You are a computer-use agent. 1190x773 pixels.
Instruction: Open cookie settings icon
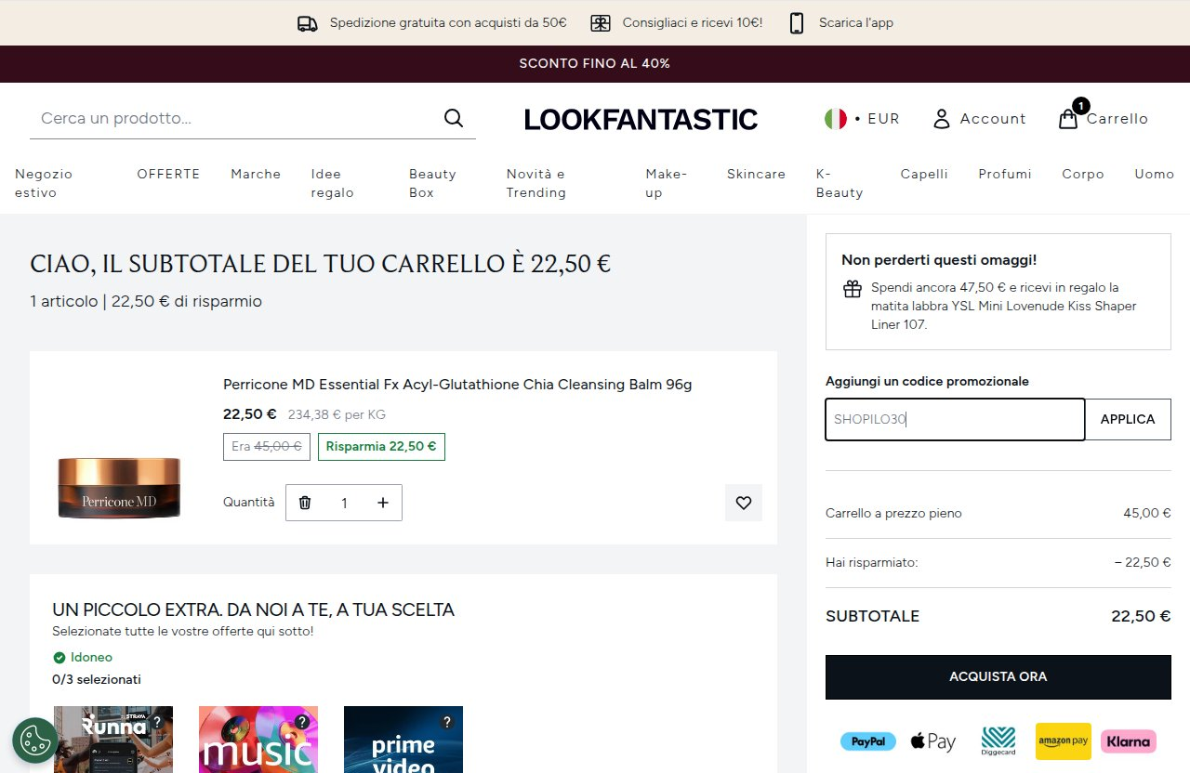tap(35, 740)
